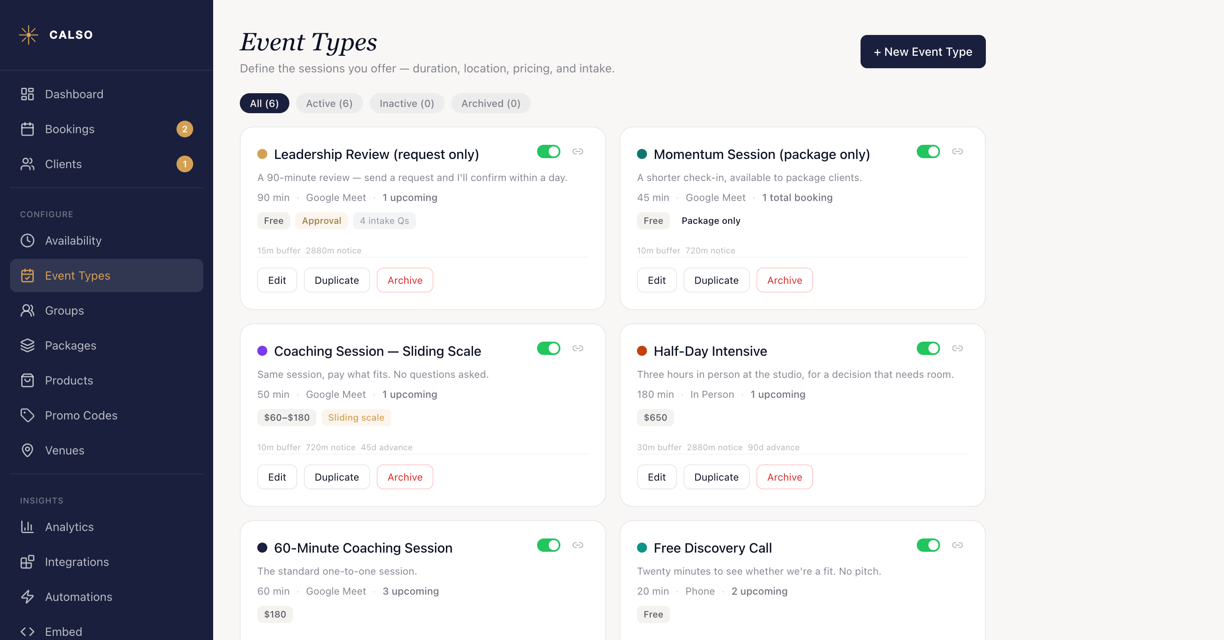Click the Bookings badge showing 2
The image size is (1224, 640).
[x=185, y=129]
